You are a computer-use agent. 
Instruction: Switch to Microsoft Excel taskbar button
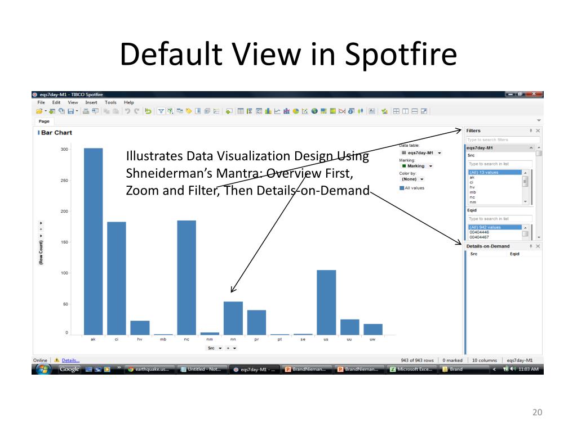pyautogui.click(x=411, y=369)
